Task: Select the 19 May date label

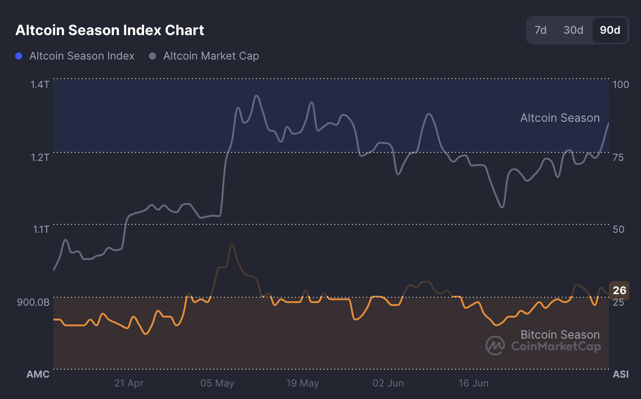Action: coord(303,383)
